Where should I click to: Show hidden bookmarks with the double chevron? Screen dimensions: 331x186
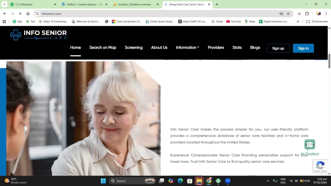(x=298, y=21)
